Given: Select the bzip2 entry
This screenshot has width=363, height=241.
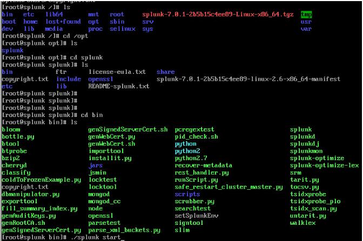Looking at the screenshot, I should click(x=10, y=159).
